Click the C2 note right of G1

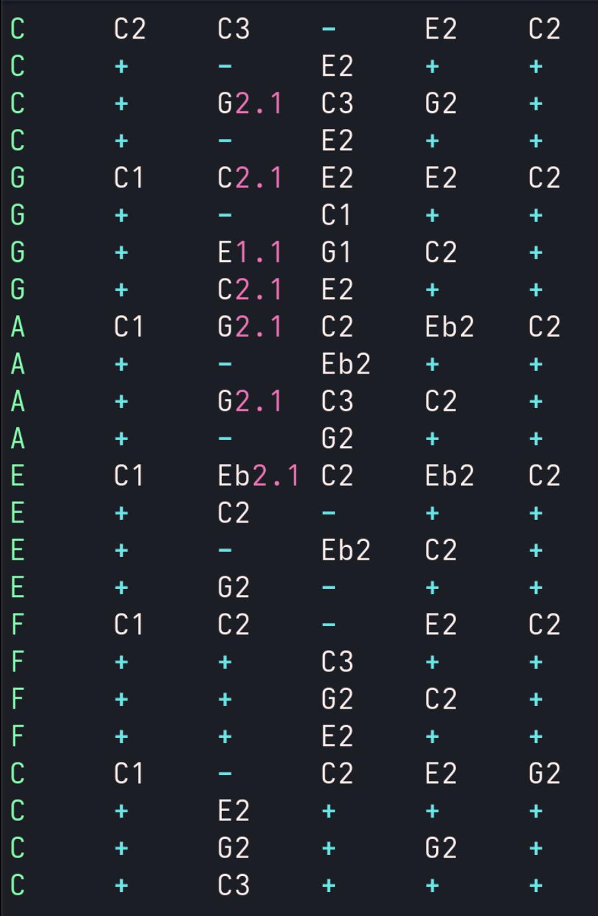pos(441,253)
